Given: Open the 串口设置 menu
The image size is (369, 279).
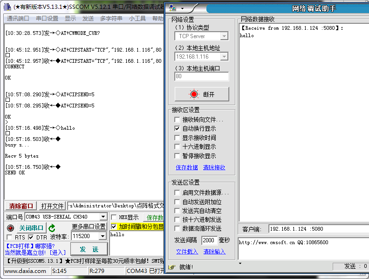Looking at the screenshot, I should coord(47,18).
